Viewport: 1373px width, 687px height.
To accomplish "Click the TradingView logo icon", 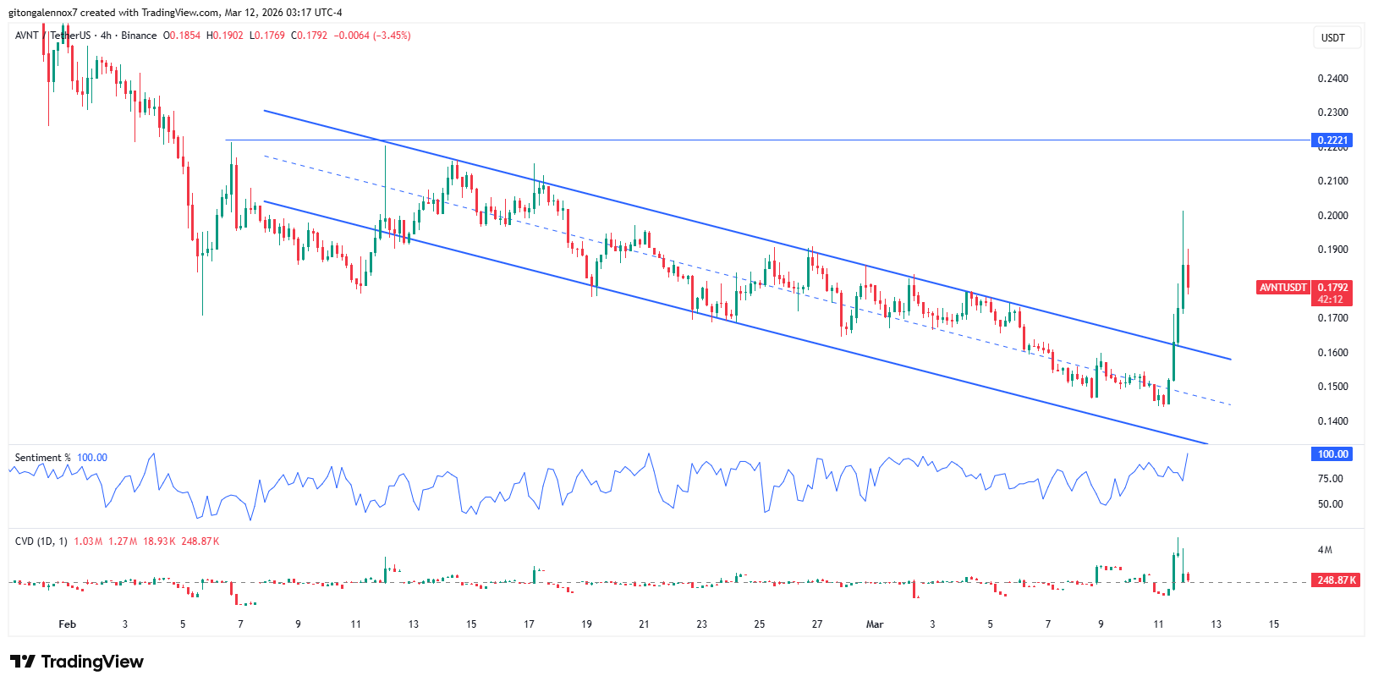I will tap(23, 662).
